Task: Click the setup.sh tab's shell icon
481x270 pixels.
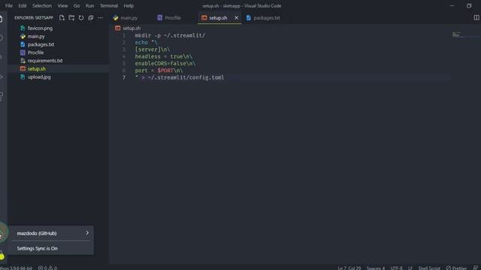Action: click(x=204, y=18)
